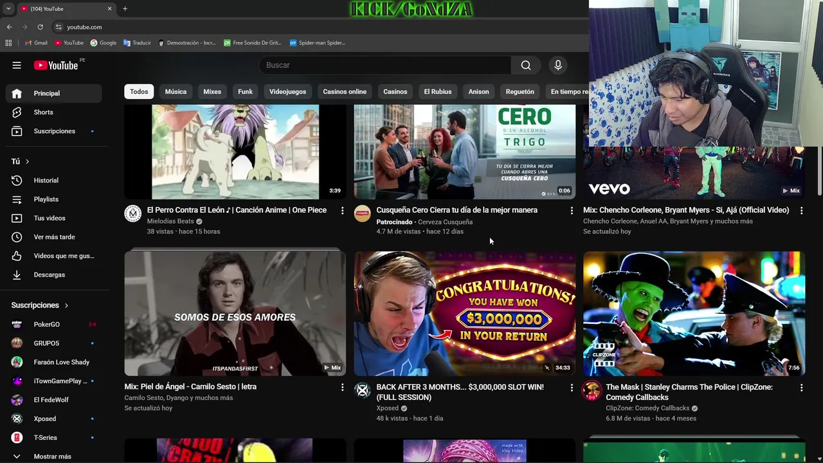This screenshot has width=823, height=463.
Task: Open Videos que me gustan
Action: pyautogui.click(x=53, y=256)
